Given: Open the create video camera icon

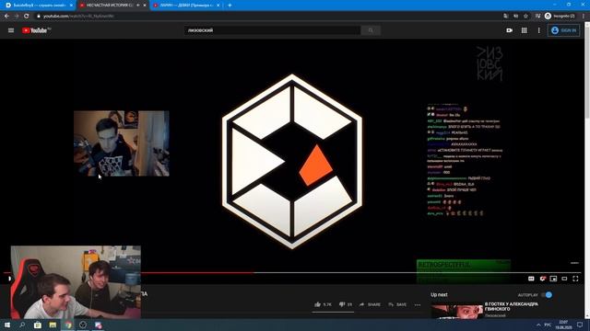Looking at the screenshot, I should 509,30.
